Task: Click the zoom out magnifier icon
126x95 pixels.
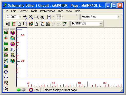Action: [x=31, y=17]
